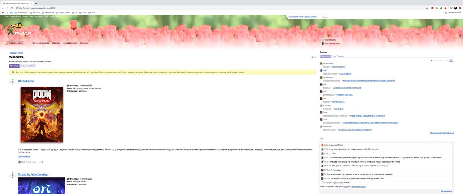Open Gmail bookmark icon
This screenshot has height=194, width=463.
[3, 12]
